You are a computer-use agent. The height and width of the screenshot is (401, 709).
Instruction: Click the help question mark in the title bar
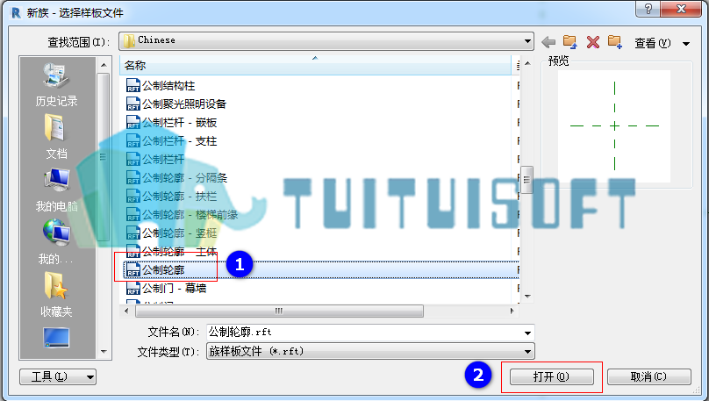pyautogui.click(x=648, y=9)
